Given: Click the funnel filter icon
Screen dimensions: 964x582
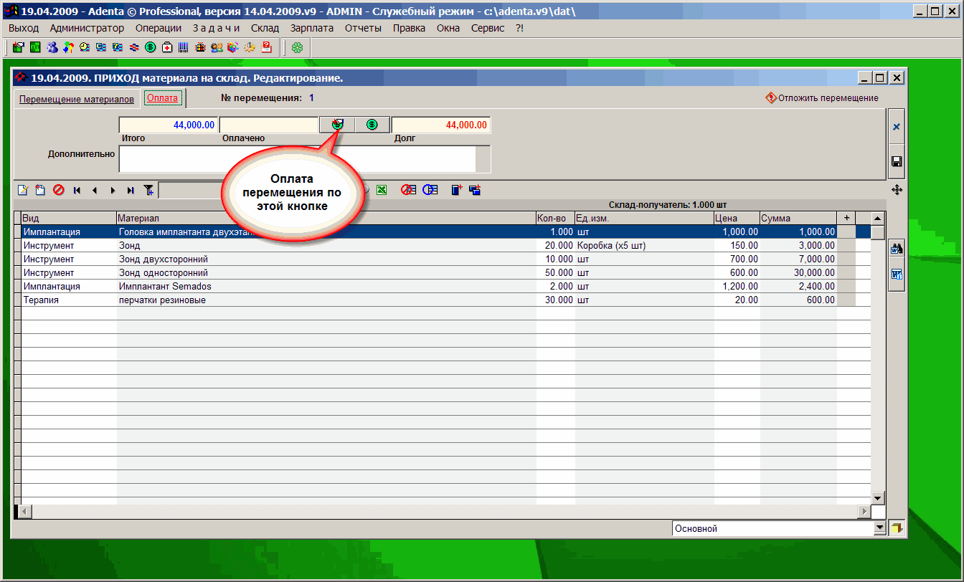Looking at the screenshot, I should [x=148, y=190].
